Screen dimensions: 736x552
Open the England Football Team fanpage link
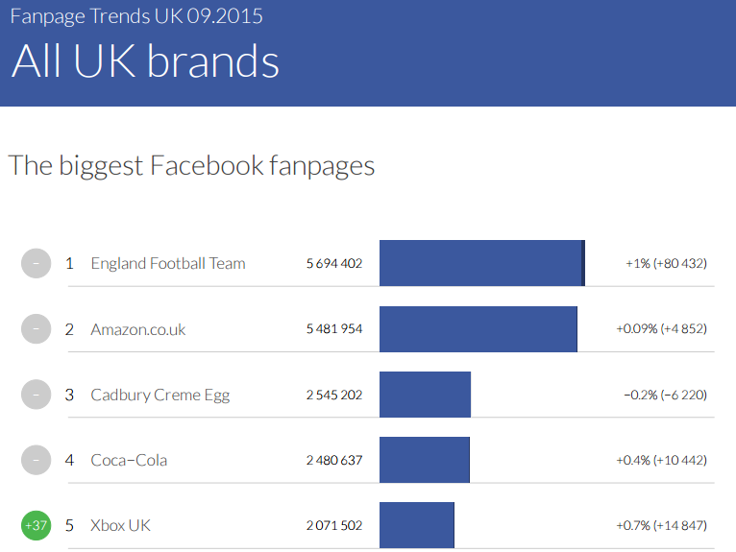168,263
